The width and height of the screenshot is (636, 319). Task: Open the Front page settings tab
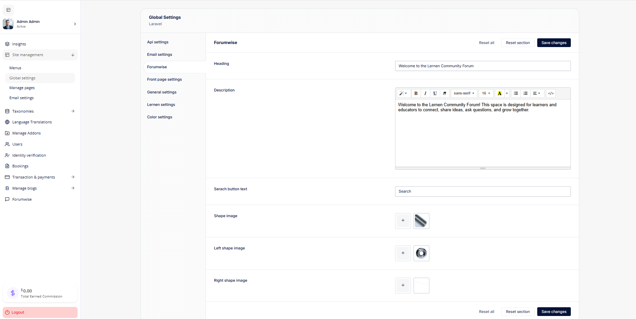click(x=164, y=79)
